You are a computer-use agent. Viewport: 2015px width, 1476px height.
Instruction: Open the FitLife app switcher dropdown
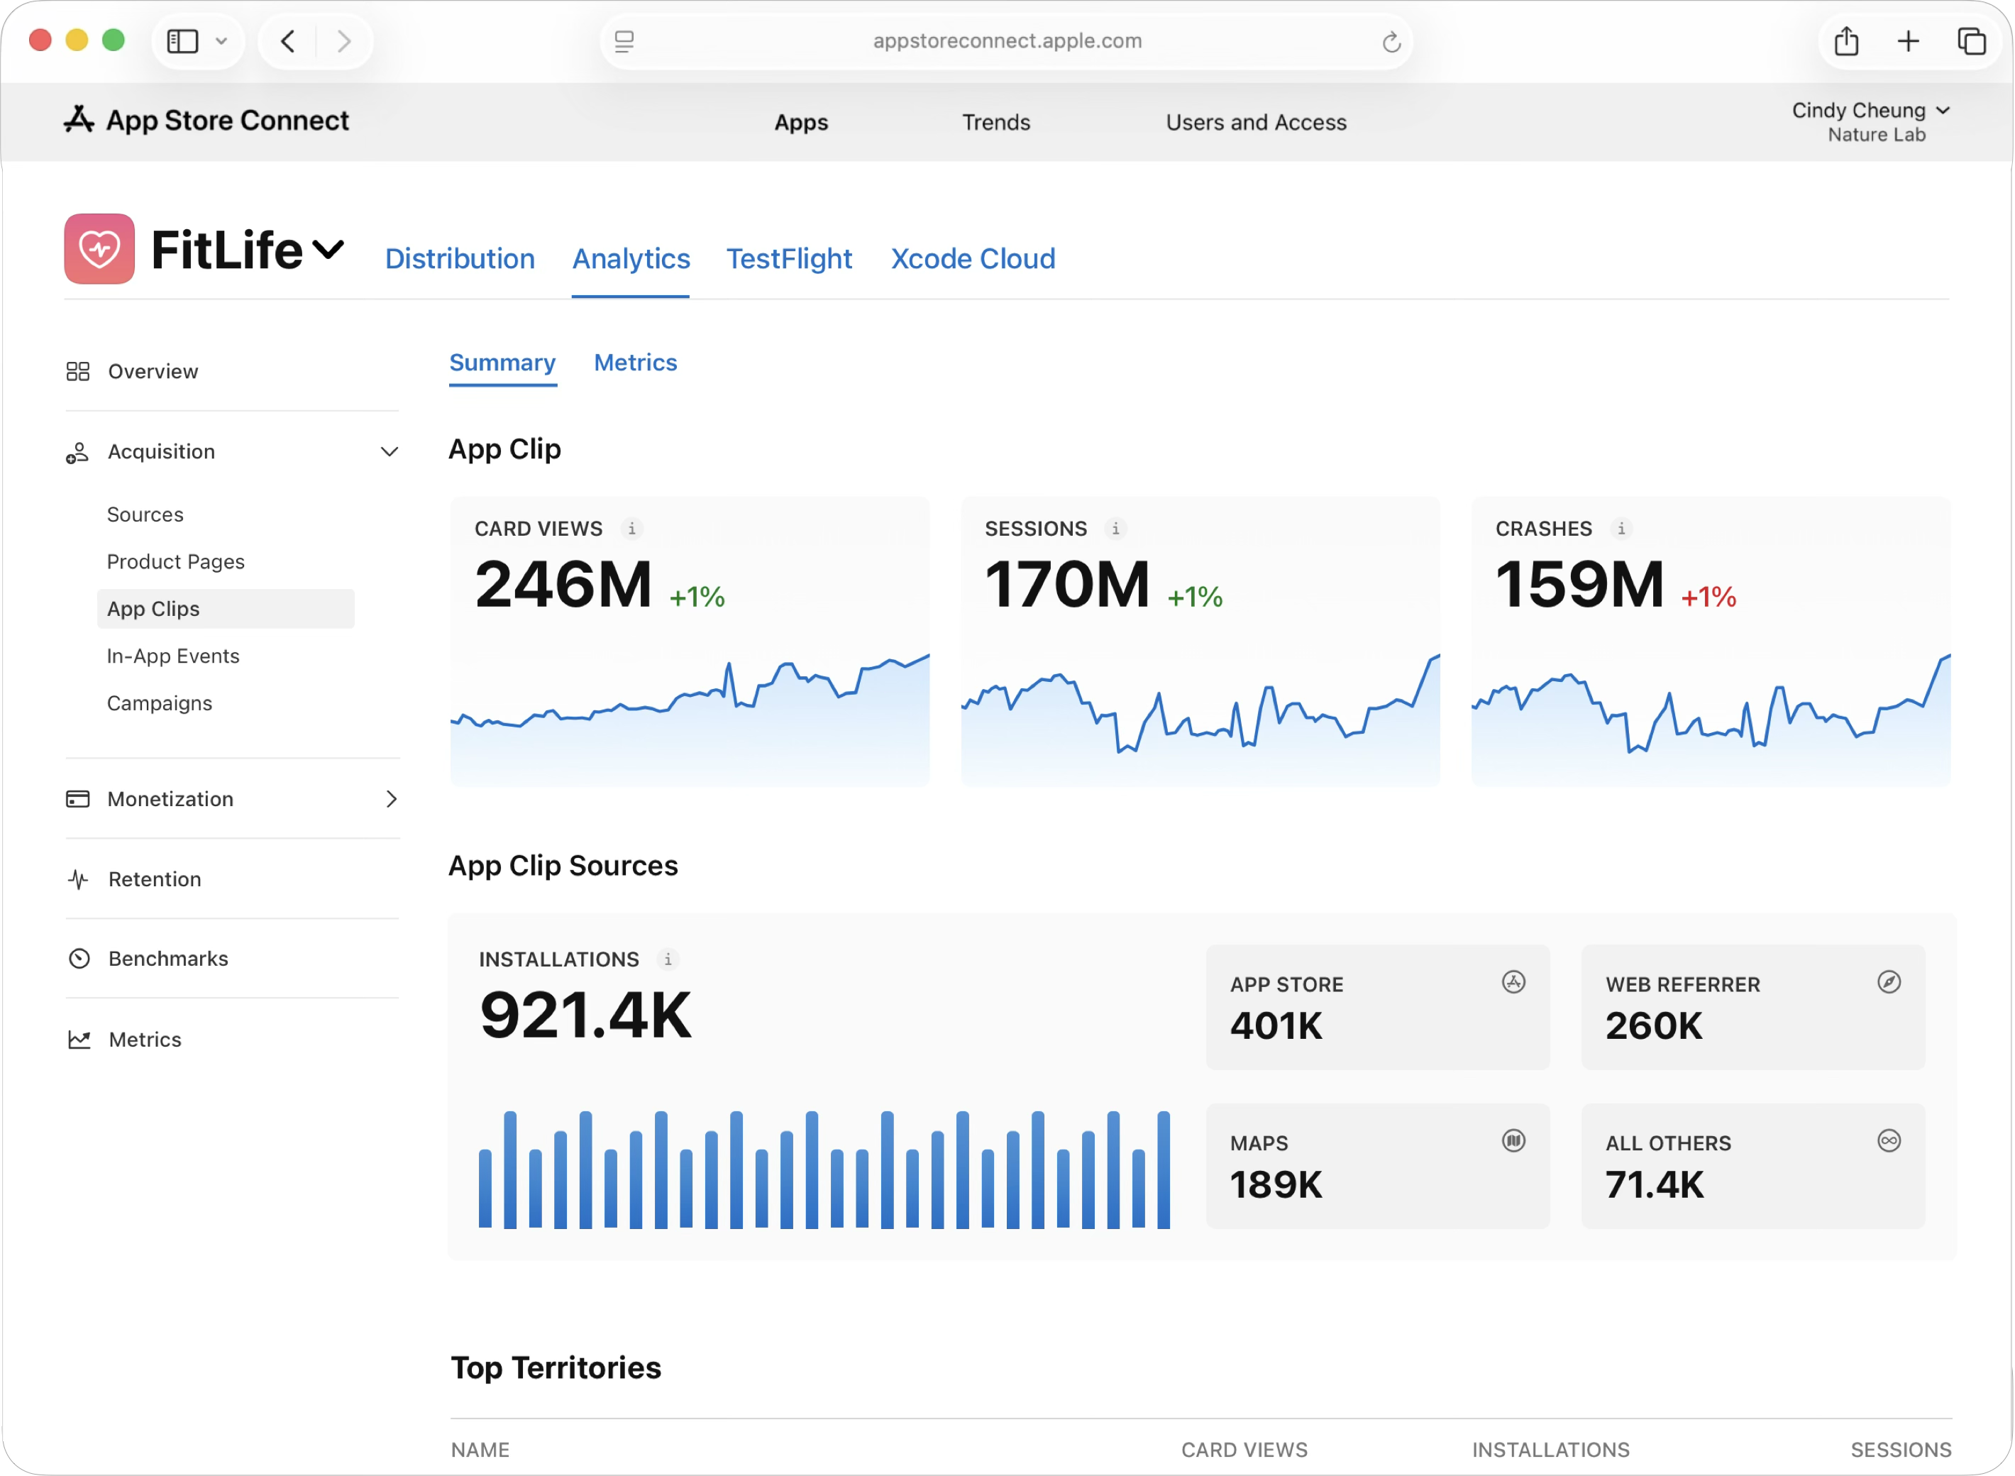pyautogui.click(x=329, y=249)
